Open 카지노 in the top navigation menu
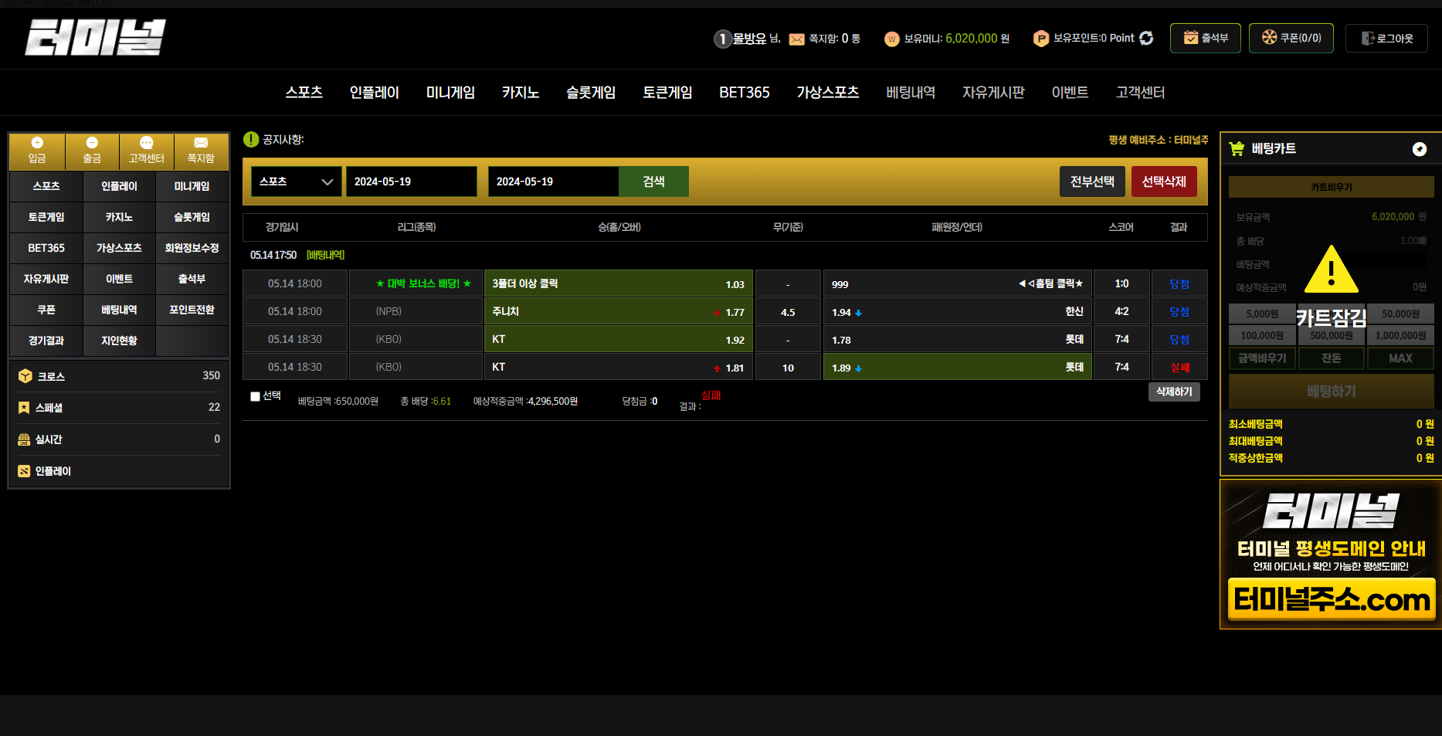Screen dimensions: 1442x736 point(521,93)
